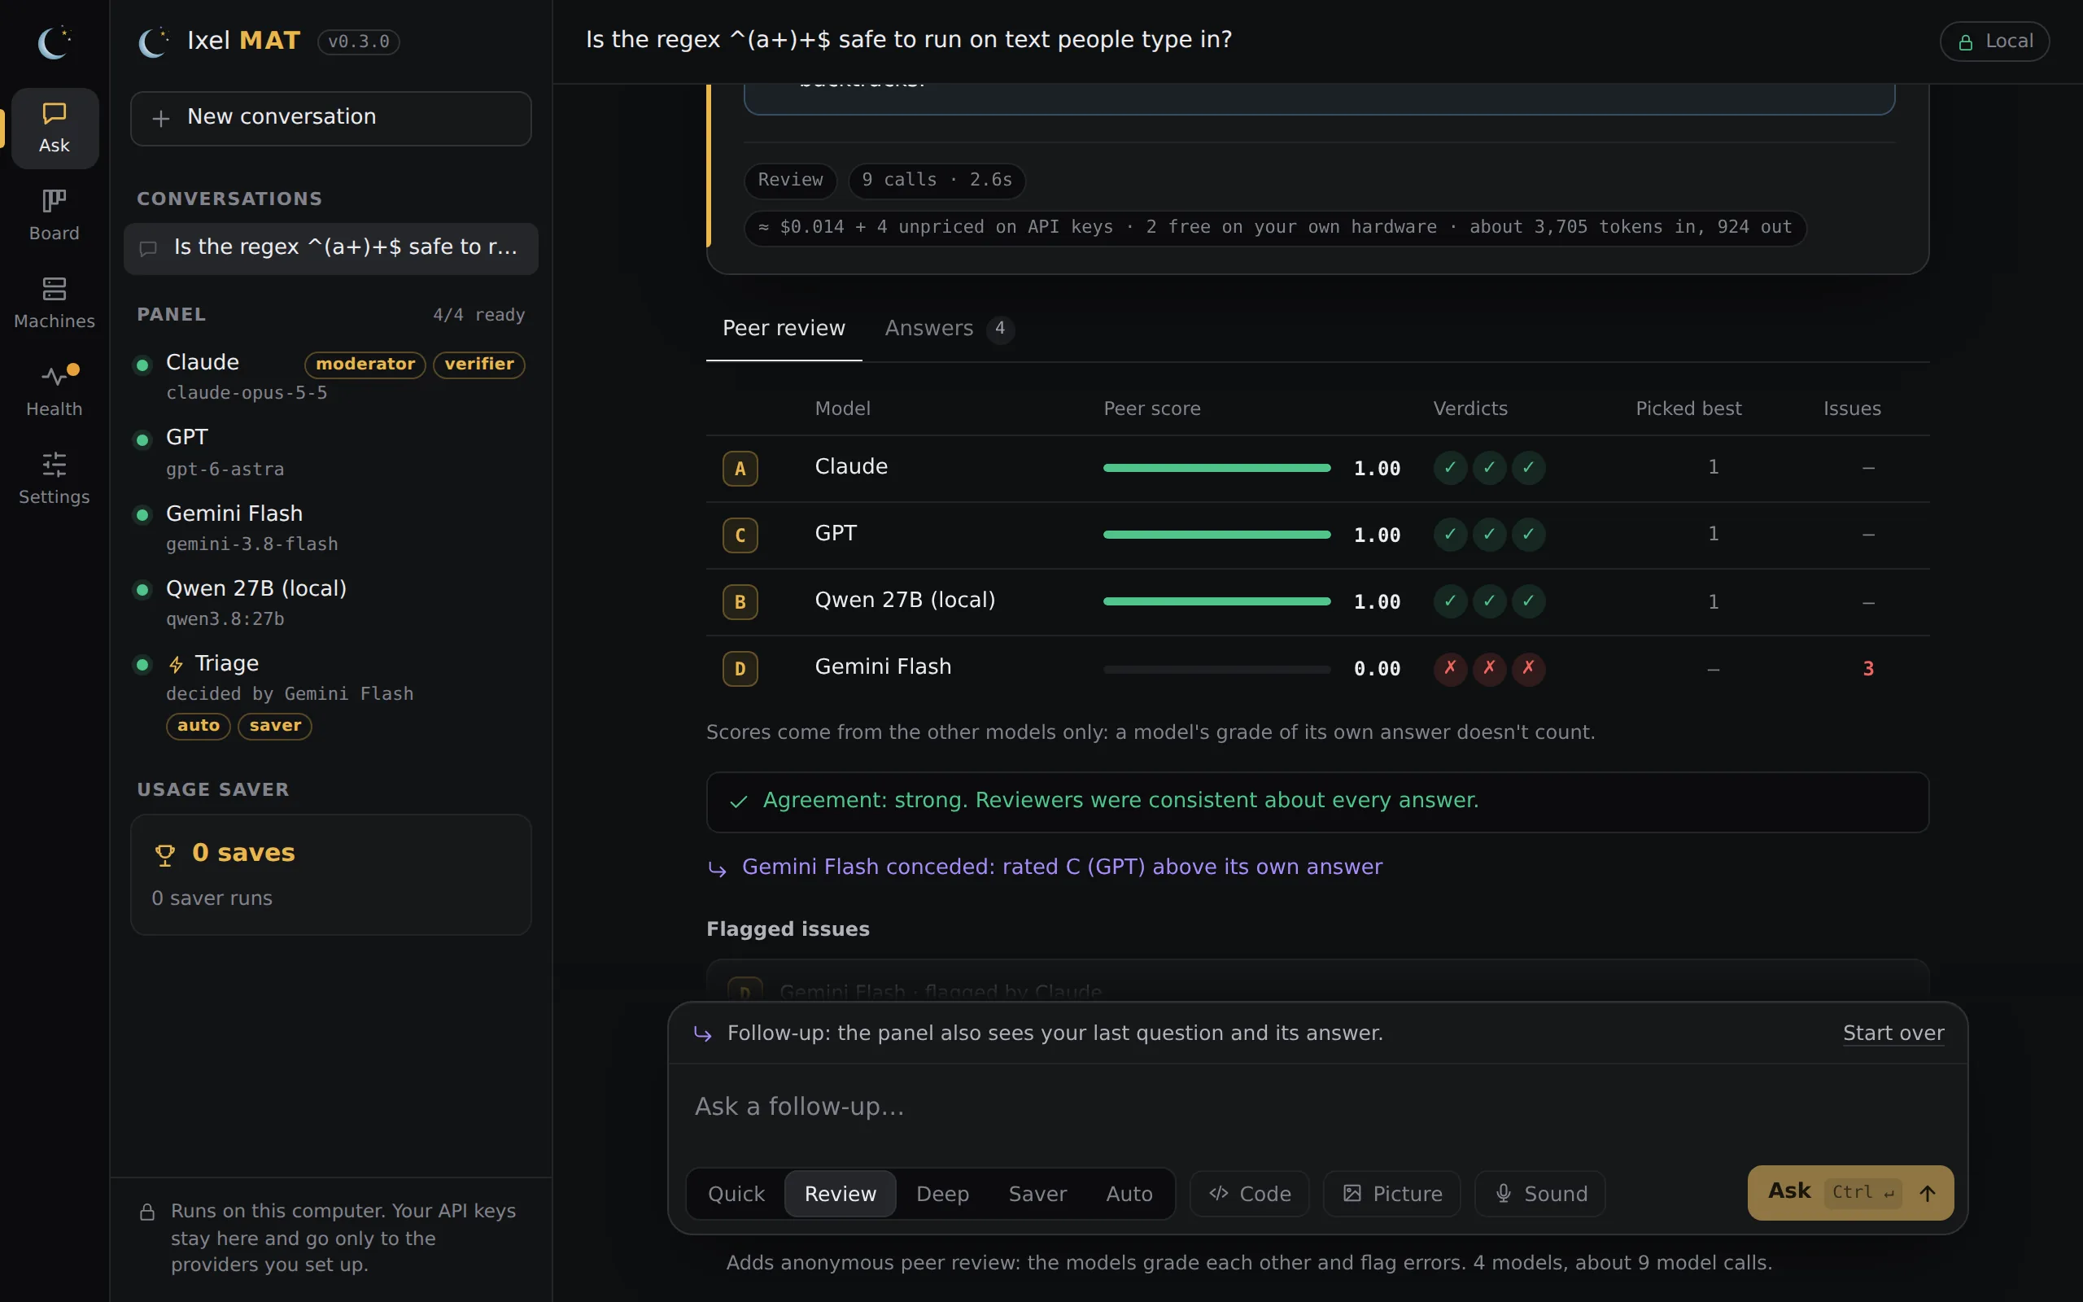Click the Review tag in summary card
The width and height of the screenshot is (2083, 1302).
790,180
